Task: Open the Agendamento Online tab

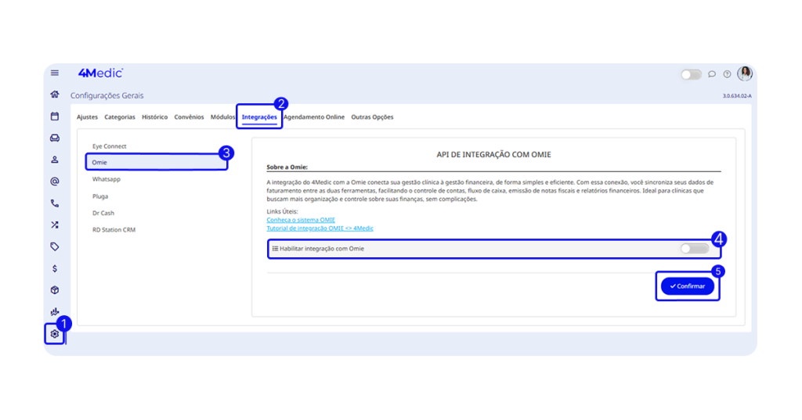Action: [x=314, y=117]
